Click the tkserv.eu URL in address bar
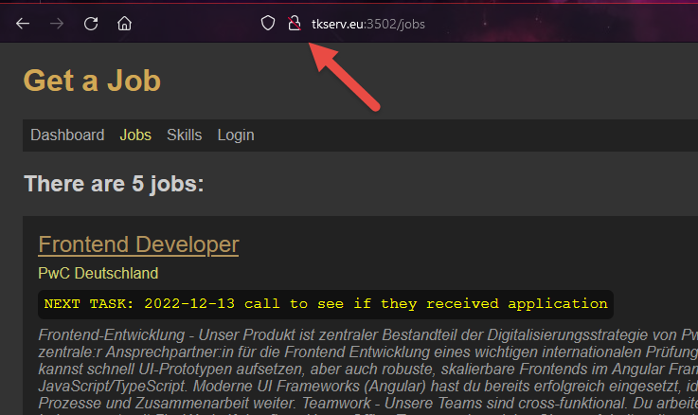Image resolution: width=698 pixels, height=415 pixels. point(340,24)
